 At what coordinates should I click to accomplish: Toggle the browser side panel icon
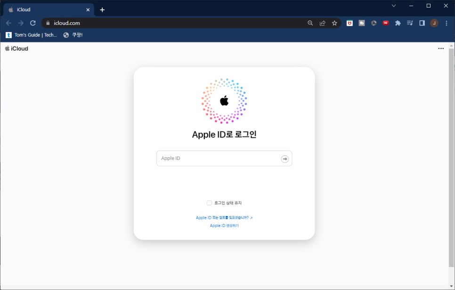[422, 23]
